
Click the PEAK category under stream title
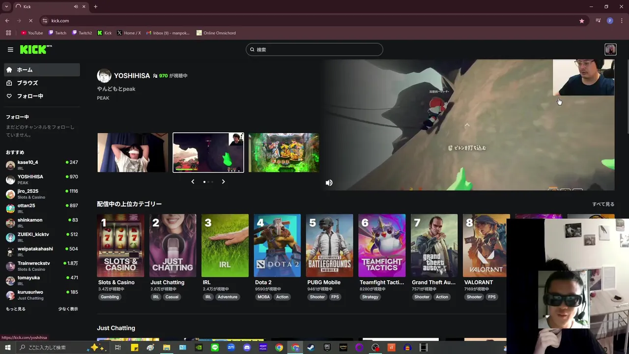click(103, 98)
